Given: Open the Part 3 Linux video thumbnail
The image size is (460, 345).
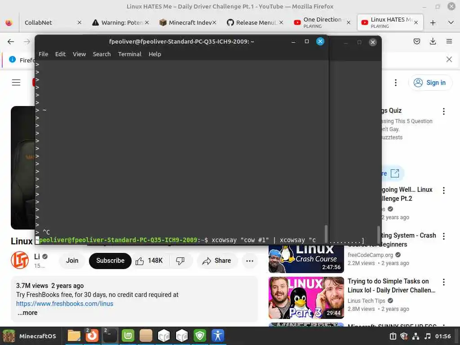Looking at the screenshot, I should click(x=306, y=298).
